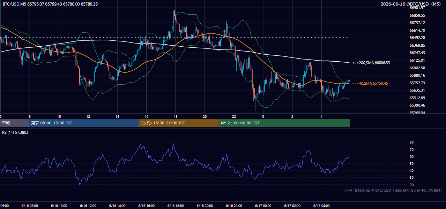The width and height of the screenshot is (446, 209).
Task: Click the 6/16 12:00 time label
Action: pos(88,206)
